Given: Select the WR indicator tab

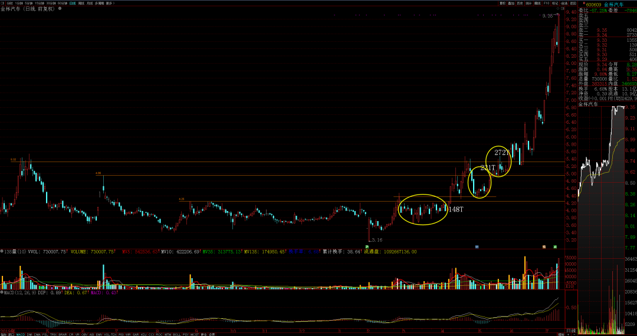Looking at the screenshot, I should point(128,334).
